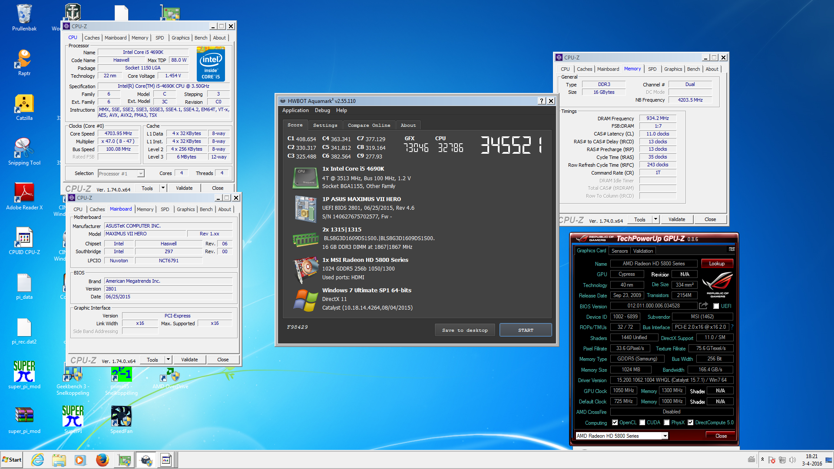This screenshot has height=469, width=834.
Task: Click the Aquamark title bar help question mark
Action: coord(542,101)
